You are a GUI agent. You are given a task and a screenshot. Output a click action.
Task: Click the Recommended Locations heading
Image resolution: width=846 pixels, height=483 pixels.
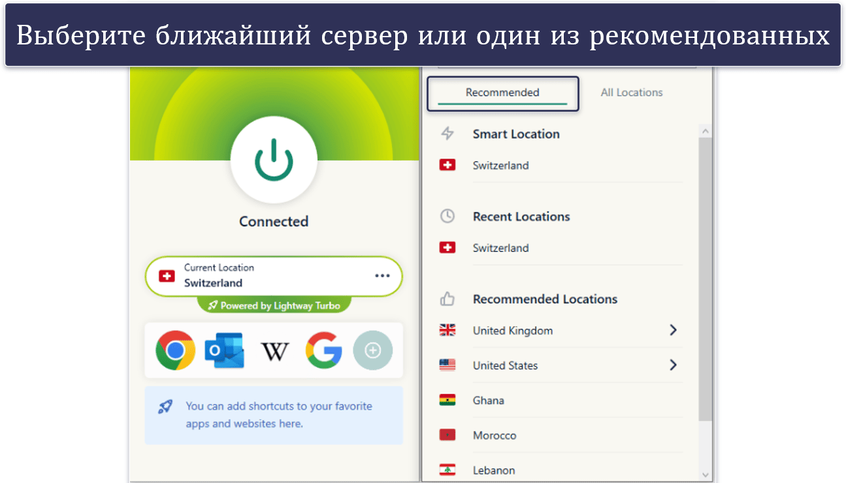click(x=545, y=299)
